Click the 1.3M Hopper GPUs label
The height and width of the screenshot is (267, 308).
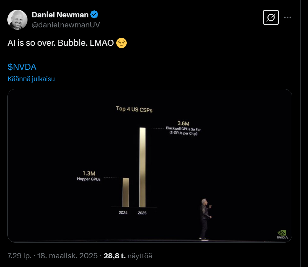89,176
